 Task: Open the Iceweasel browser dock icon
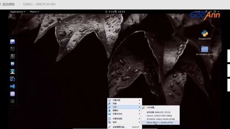click(x=13, y=42)
